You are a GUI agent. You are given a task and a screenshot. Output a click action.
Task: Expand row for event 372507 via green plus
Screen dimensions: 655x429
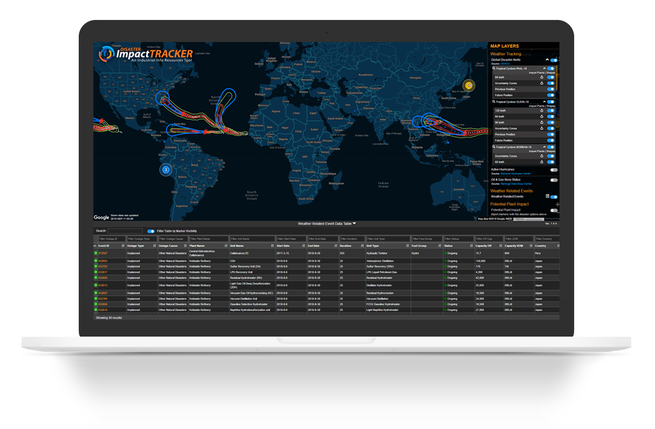coord(96,253)
